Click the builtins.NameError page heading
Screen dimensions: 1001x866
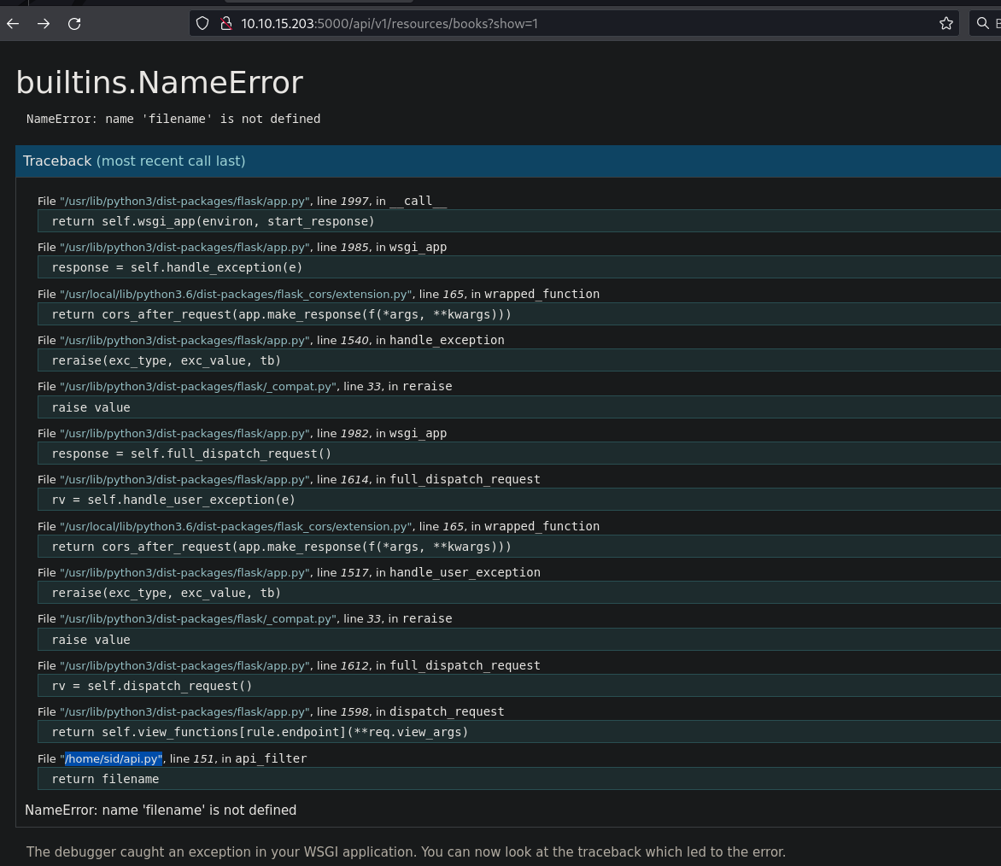pos(160,83)
